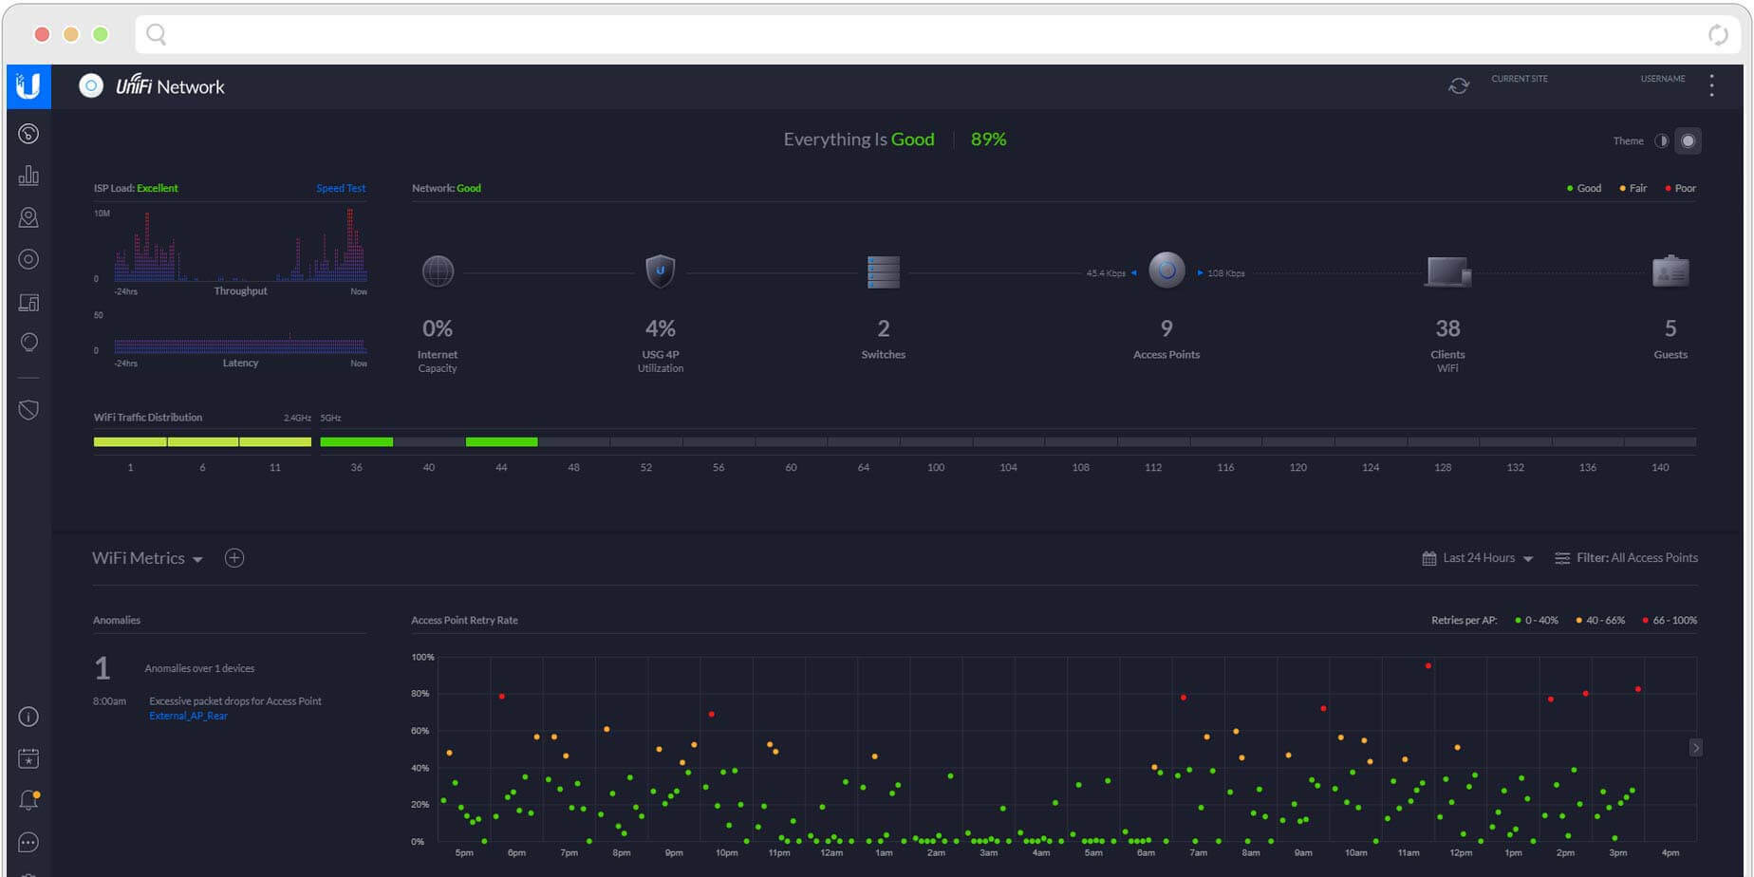Viewport: 1754px width, 877px height.
Task: Advance the retry chart with right arrow
Action: (x=1695, y=748)
